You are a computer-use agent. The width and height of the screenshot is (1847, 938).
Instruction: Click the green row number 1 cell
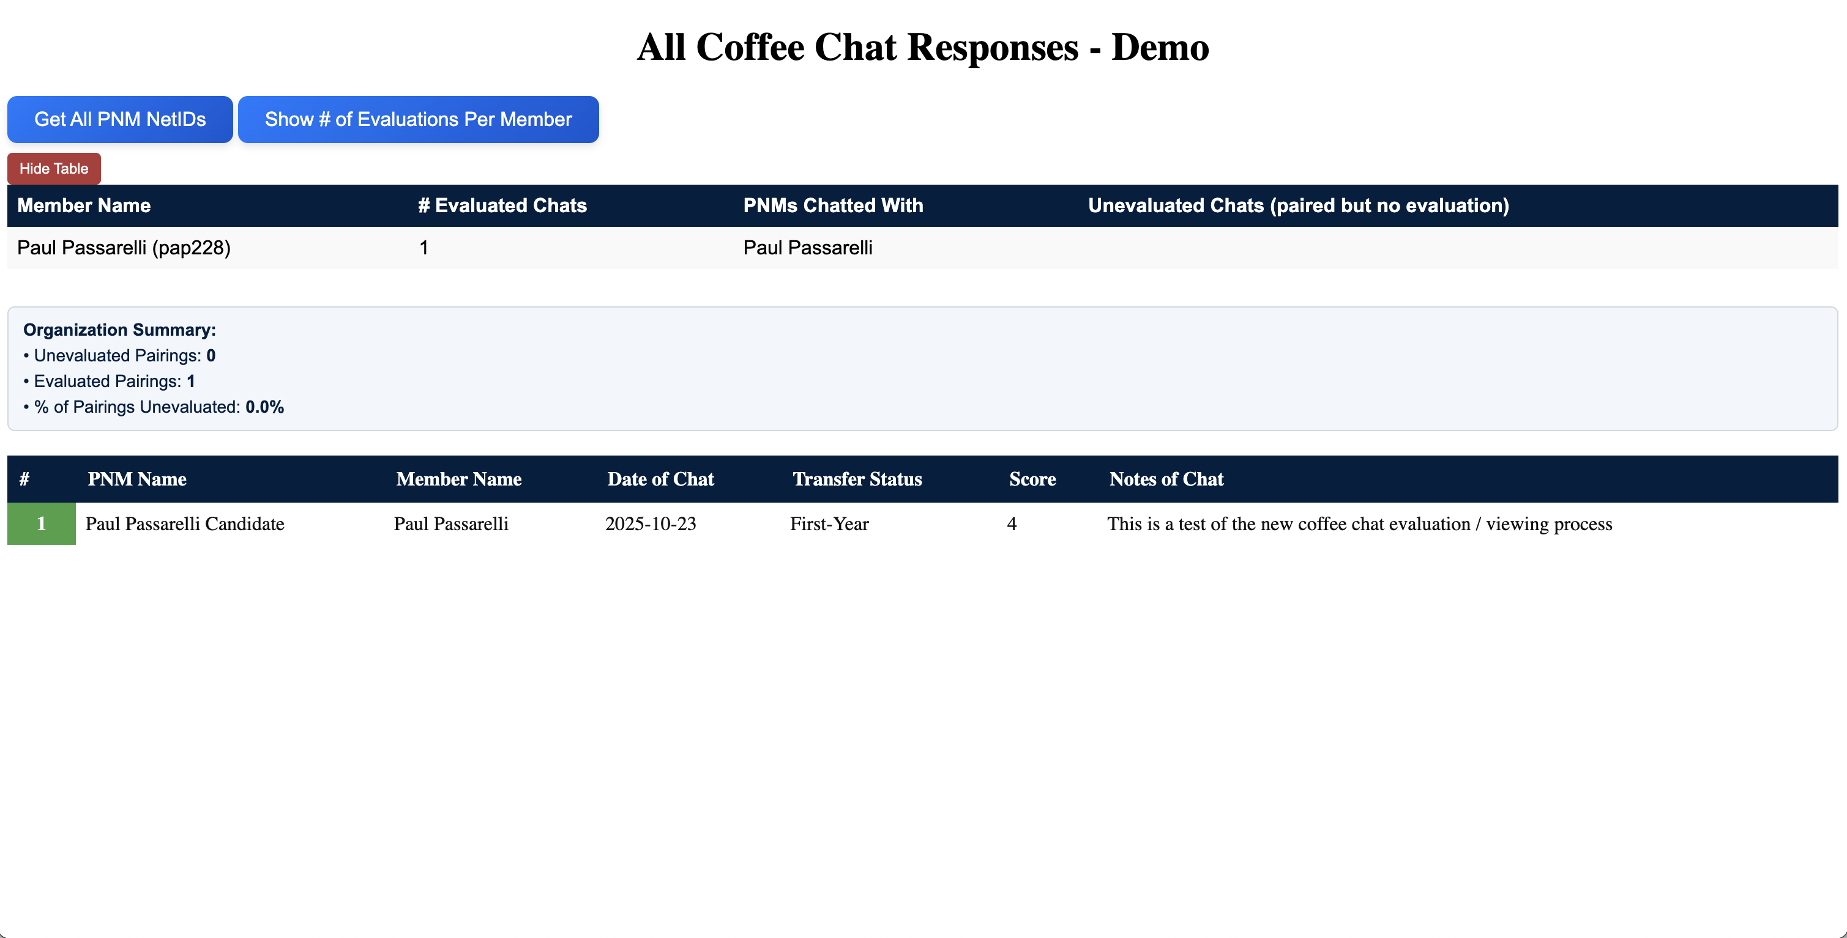tap(42, 524)
